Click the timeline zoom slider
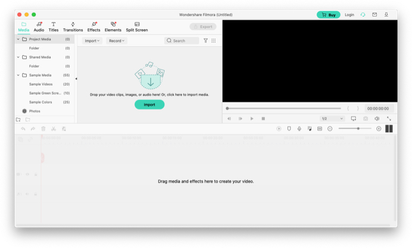Image resolution: width=412 pixels, height=248 pixels. [x=355, y=128]
